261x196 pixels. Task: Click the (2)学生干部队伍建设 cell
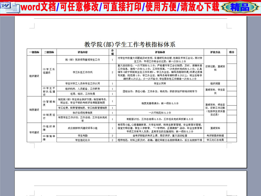click(49, 91)
